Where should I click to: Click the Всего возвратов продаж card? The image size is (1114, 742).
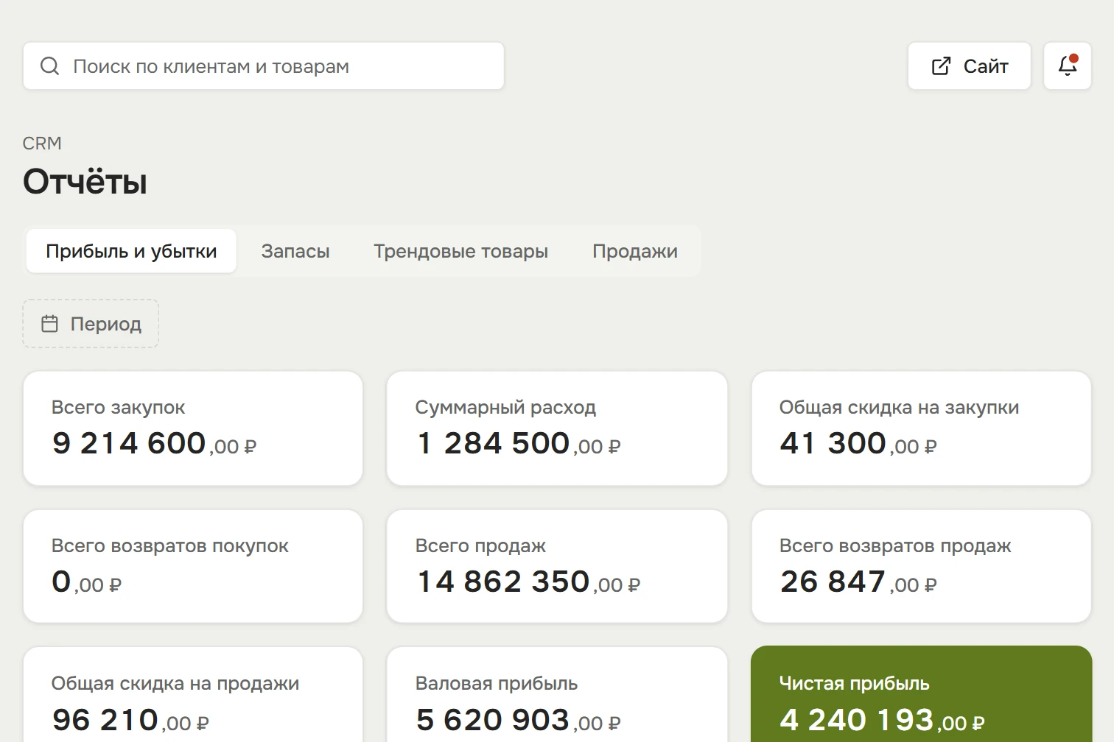(921, 567)
